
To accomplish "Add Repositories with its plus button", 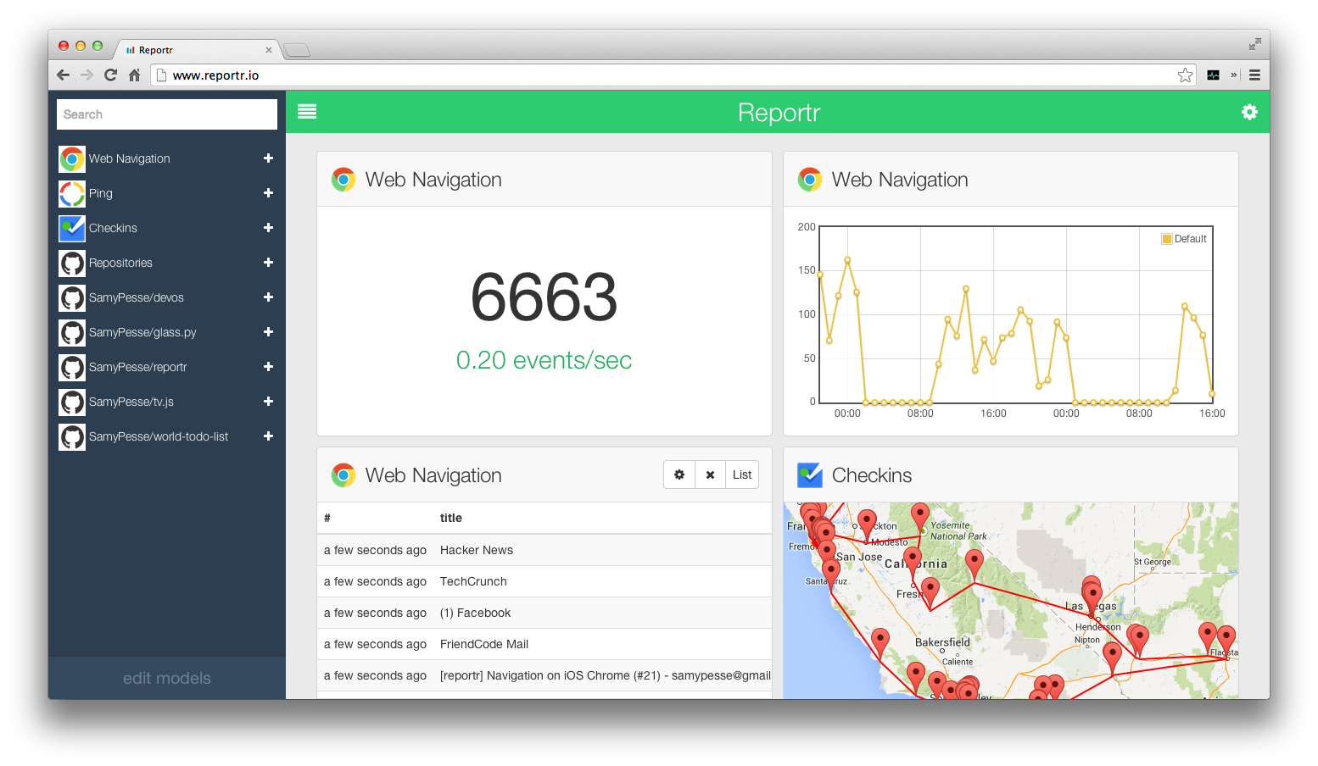I will pyautogui.click(x=268, y=263).
